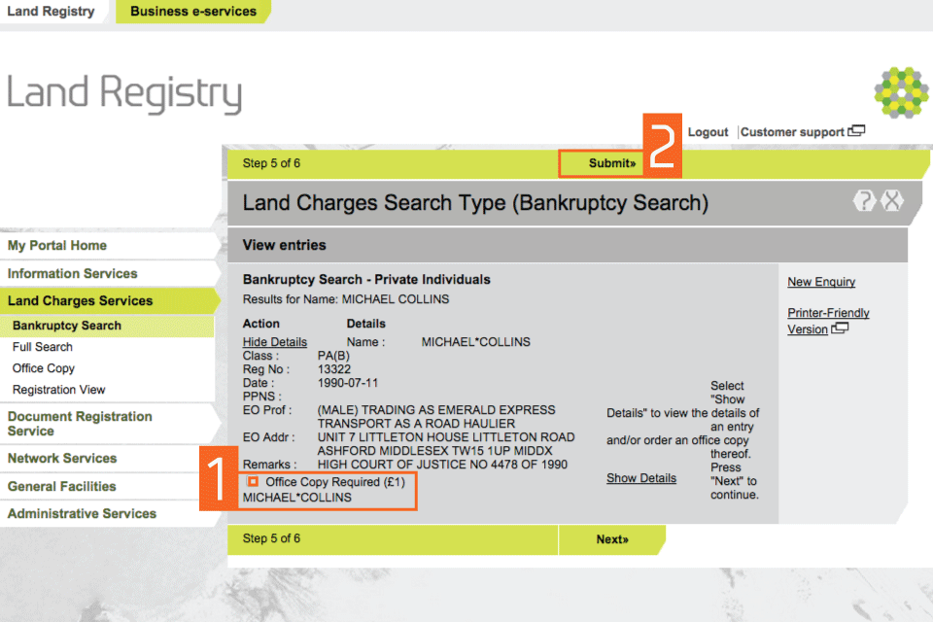
Task: Switch to the Land Registry top tab
Action: [51, 12]
